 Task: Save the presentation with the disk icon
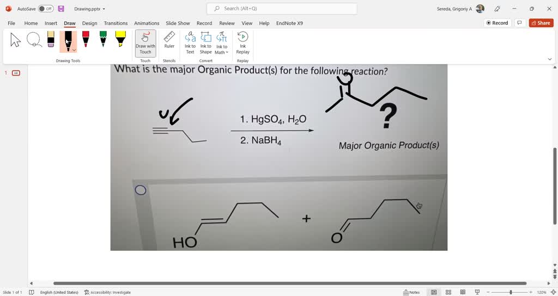pyautogui.click(x=61, y=9)
